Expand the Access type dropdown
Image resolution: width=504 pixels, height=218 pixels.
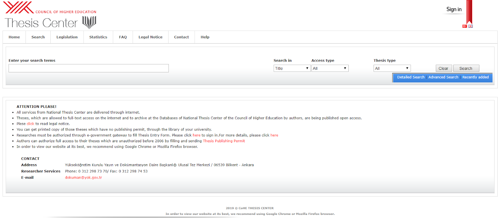point(330,68)
